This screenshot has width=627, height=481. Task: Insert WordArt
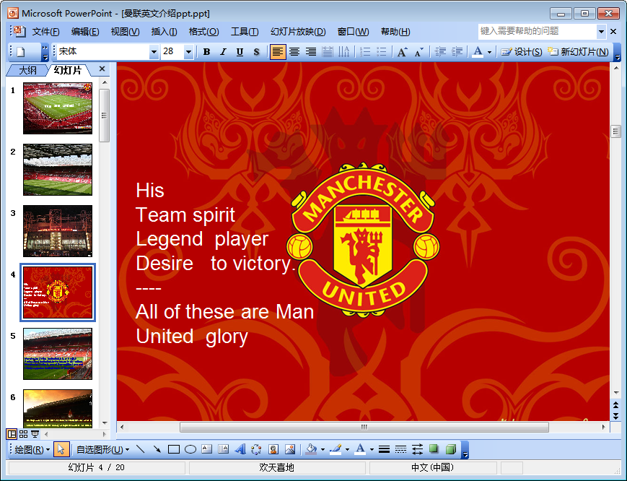click(x=240, y=449)
